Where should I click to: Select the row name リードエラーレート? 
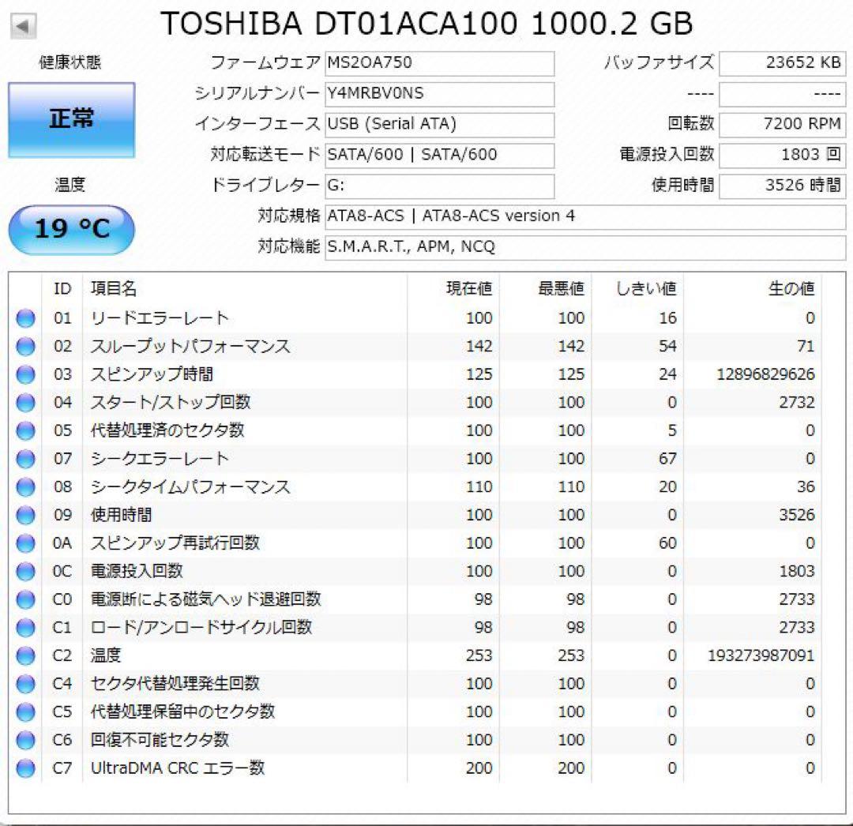pos(160,318)
